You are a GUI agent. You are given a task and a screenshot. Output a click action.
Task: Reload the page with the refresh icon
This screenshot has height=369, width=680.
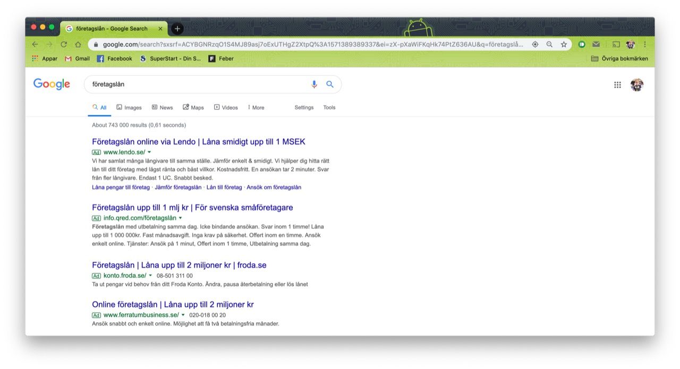pyautogui.click(x=64, y=45)
